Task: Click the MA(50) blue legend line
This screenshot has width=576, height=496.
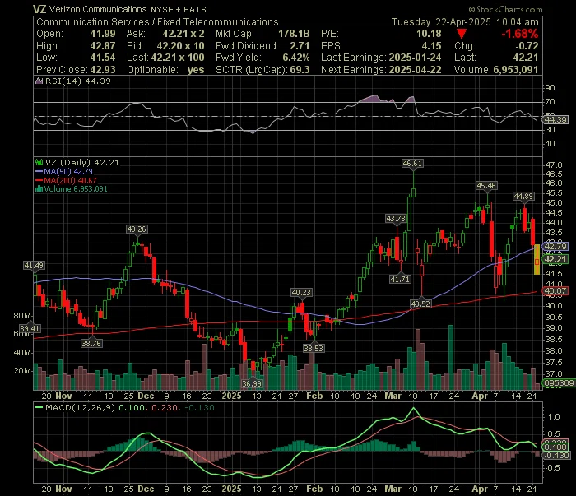Action: coord(39,171)
